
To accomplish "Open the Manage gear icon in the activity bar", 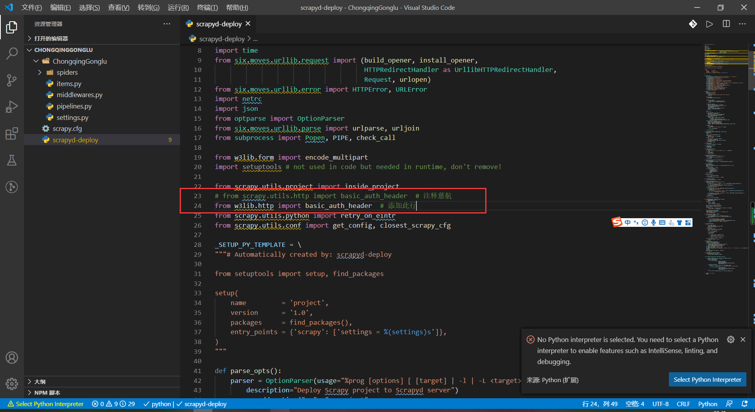I will tap(12, 384).
